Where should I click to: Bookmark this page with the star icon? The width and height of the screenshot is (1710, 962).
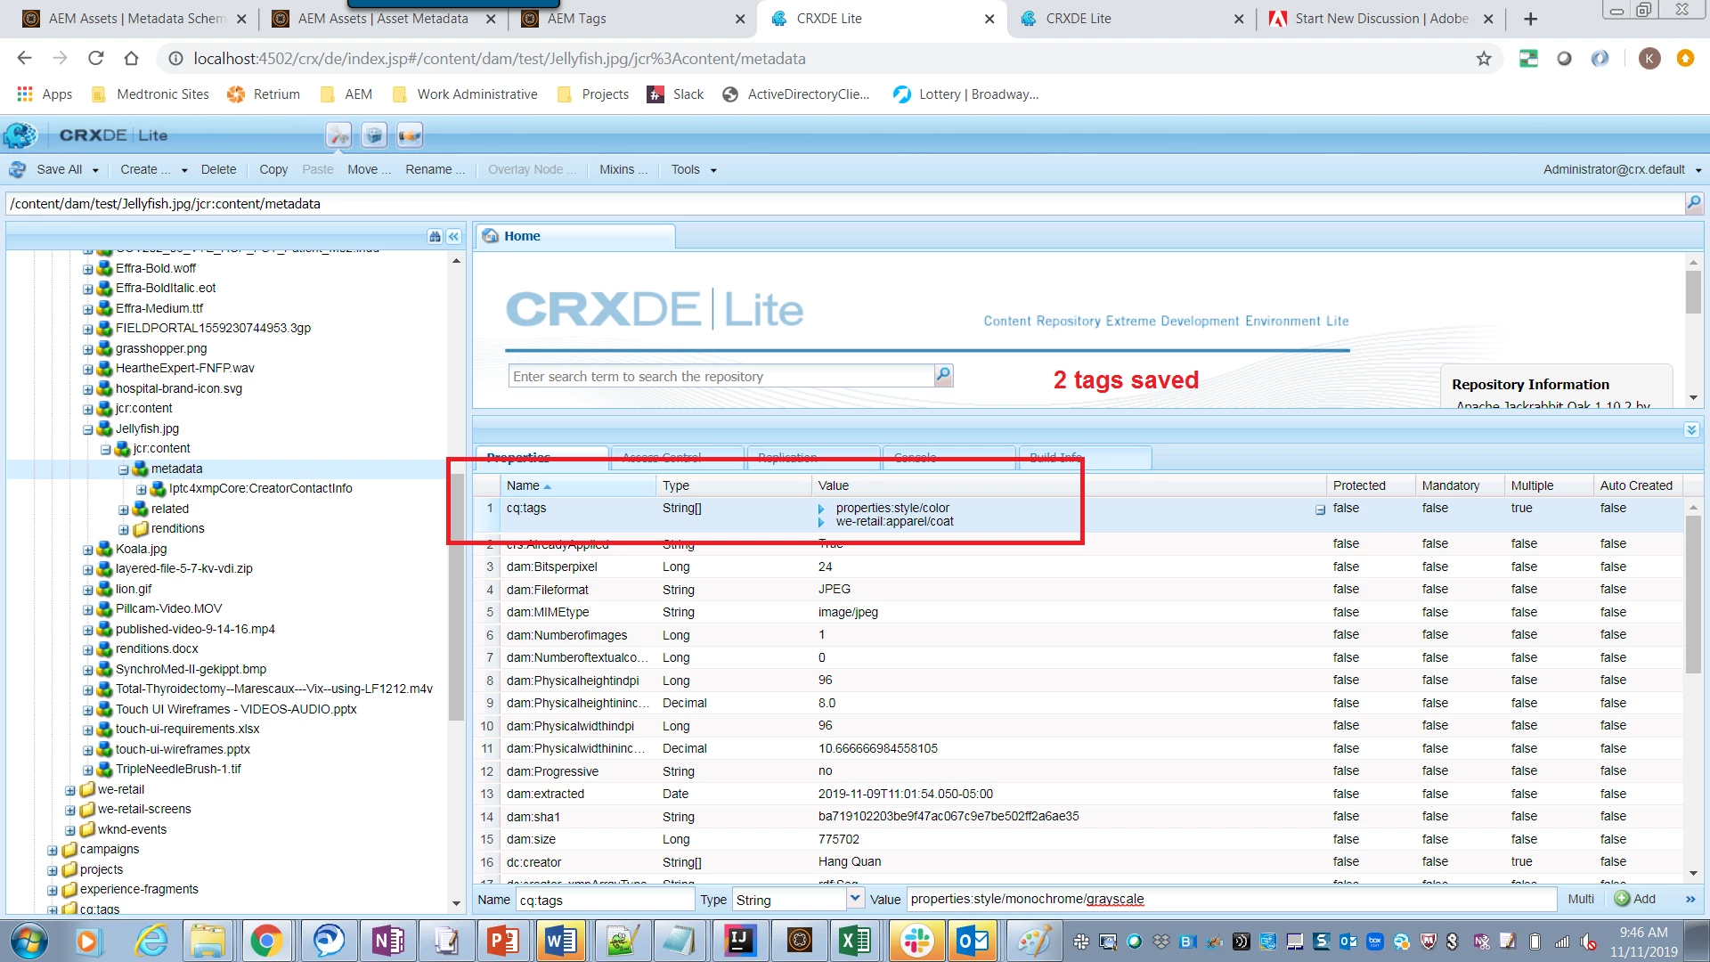click(1484, 59)
